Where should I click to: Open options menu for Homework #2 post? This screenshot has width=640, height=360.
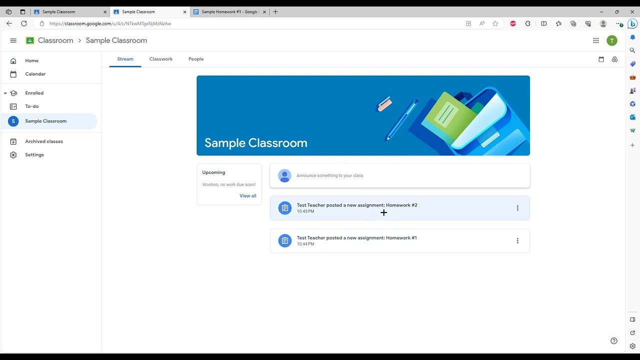[x=517, y=208]
